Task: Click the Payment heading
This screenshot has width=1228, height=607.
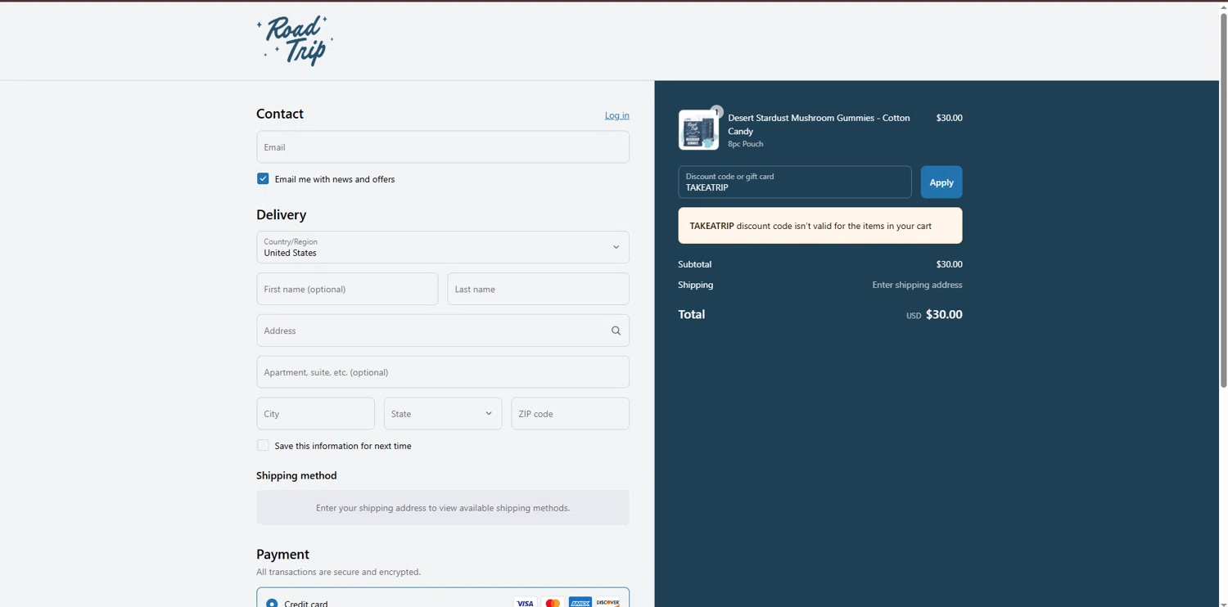Action: click(282, 554)
